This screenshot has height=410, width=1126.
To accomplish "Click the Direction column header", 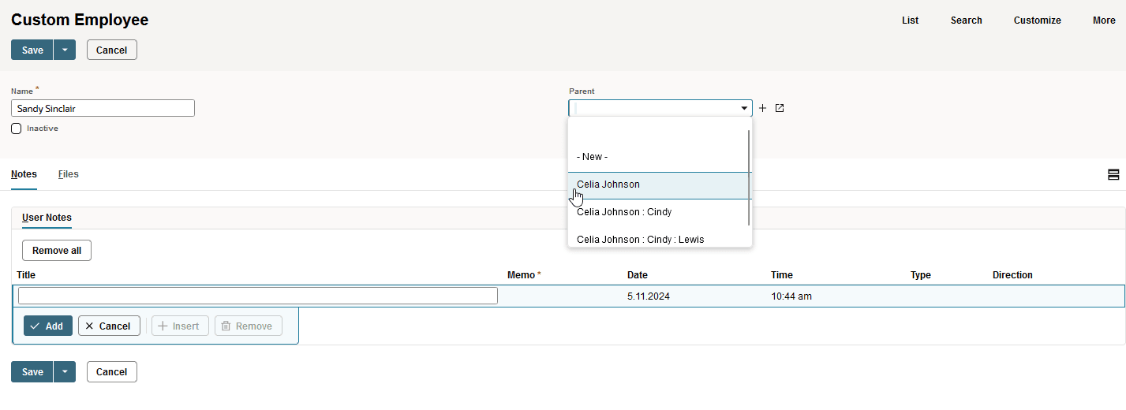I will tap(1012, 275).
